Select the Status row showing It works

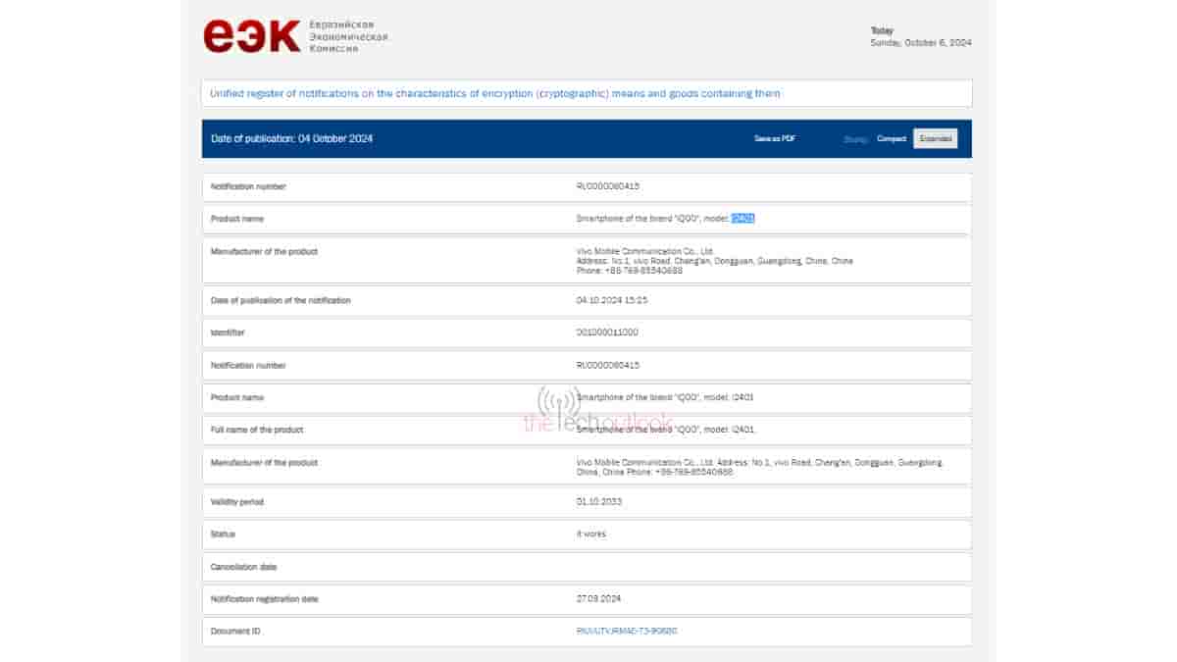click(x=592, y=534)
